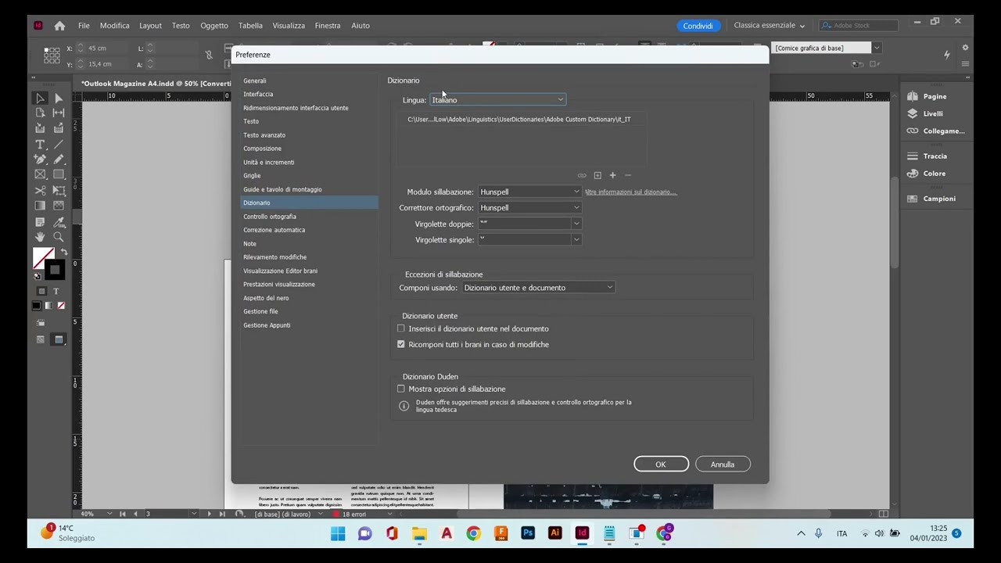Open the Tabella menu
The height and width of the screenshot is (563, 1001).
(x=250, y=26)
